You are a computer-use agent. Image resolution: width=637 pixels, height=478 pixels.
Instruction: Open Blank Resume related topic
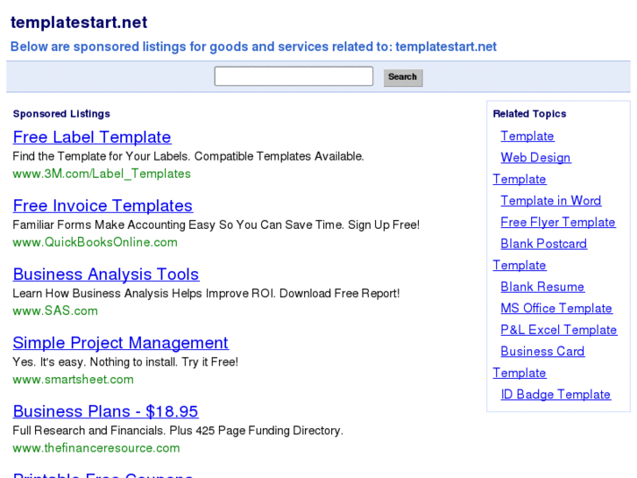tap(542, 287)
